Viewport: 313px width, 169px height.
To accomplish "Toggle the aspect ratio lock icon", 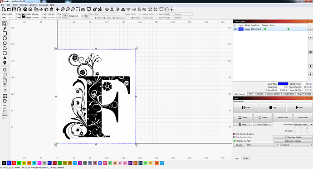I will click(x=23, y=16).
